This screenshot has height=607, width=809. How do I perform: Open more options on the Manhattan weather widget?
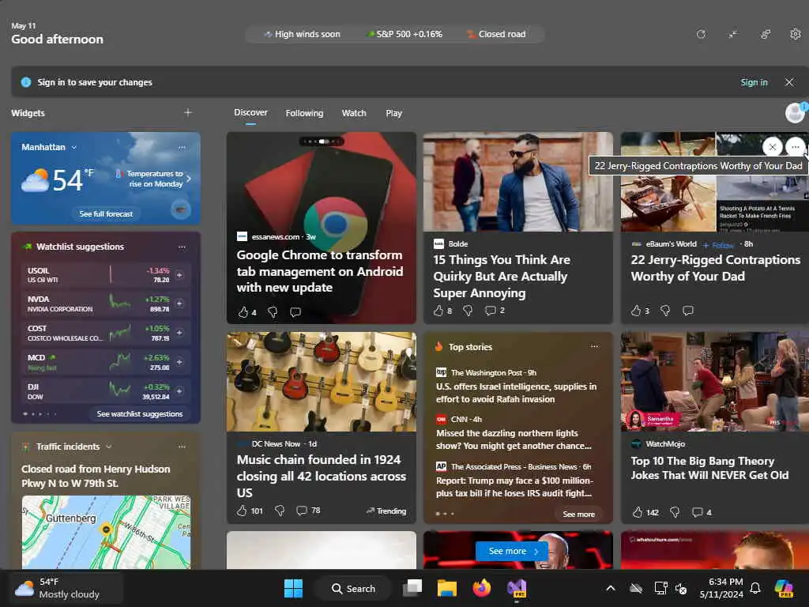182,148
